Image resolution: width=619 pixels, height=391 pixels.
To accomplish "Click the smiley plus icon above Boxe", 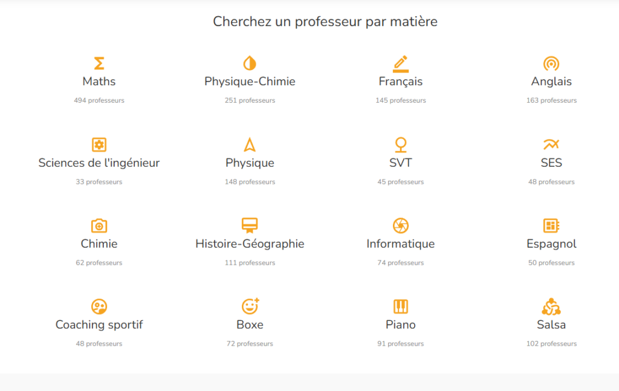I will coord(250,306).
